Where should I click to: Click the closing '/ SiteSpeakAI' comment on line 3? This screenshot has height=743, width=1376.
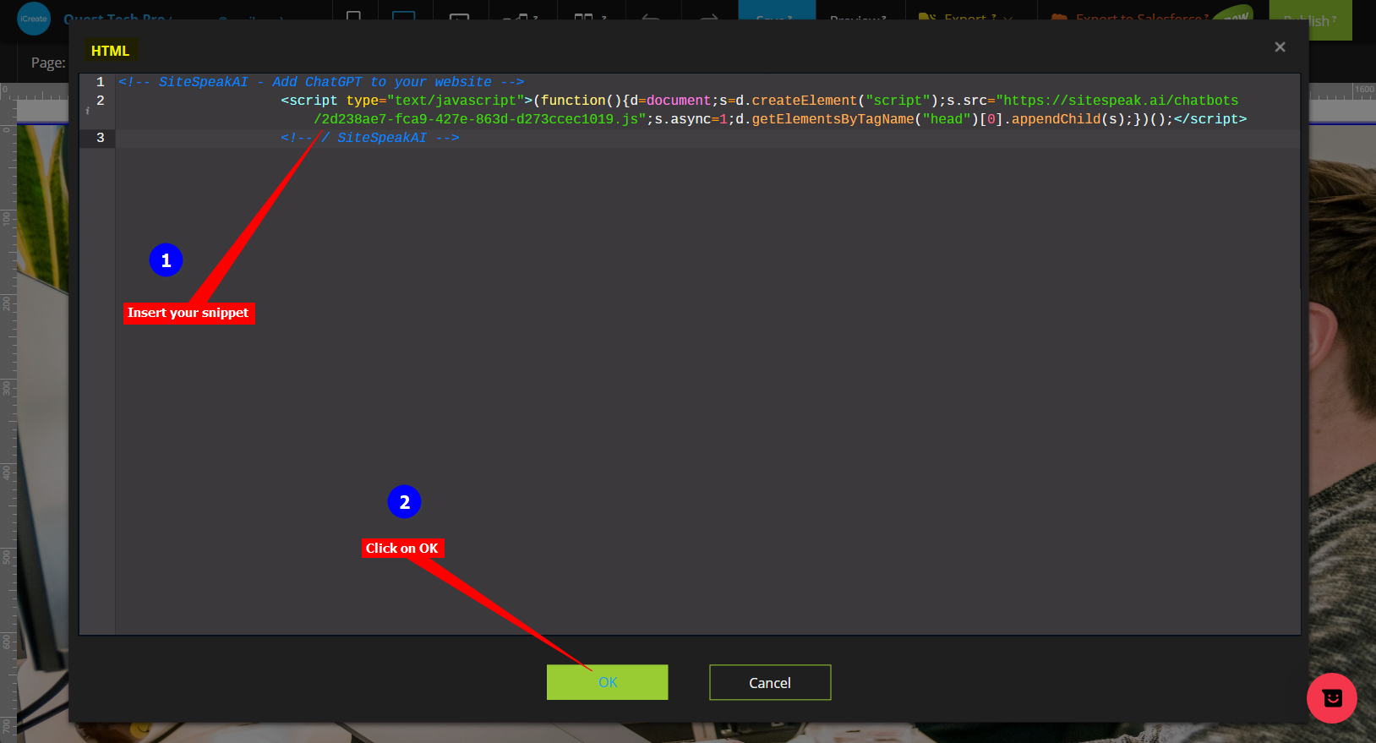click(370, 138)
